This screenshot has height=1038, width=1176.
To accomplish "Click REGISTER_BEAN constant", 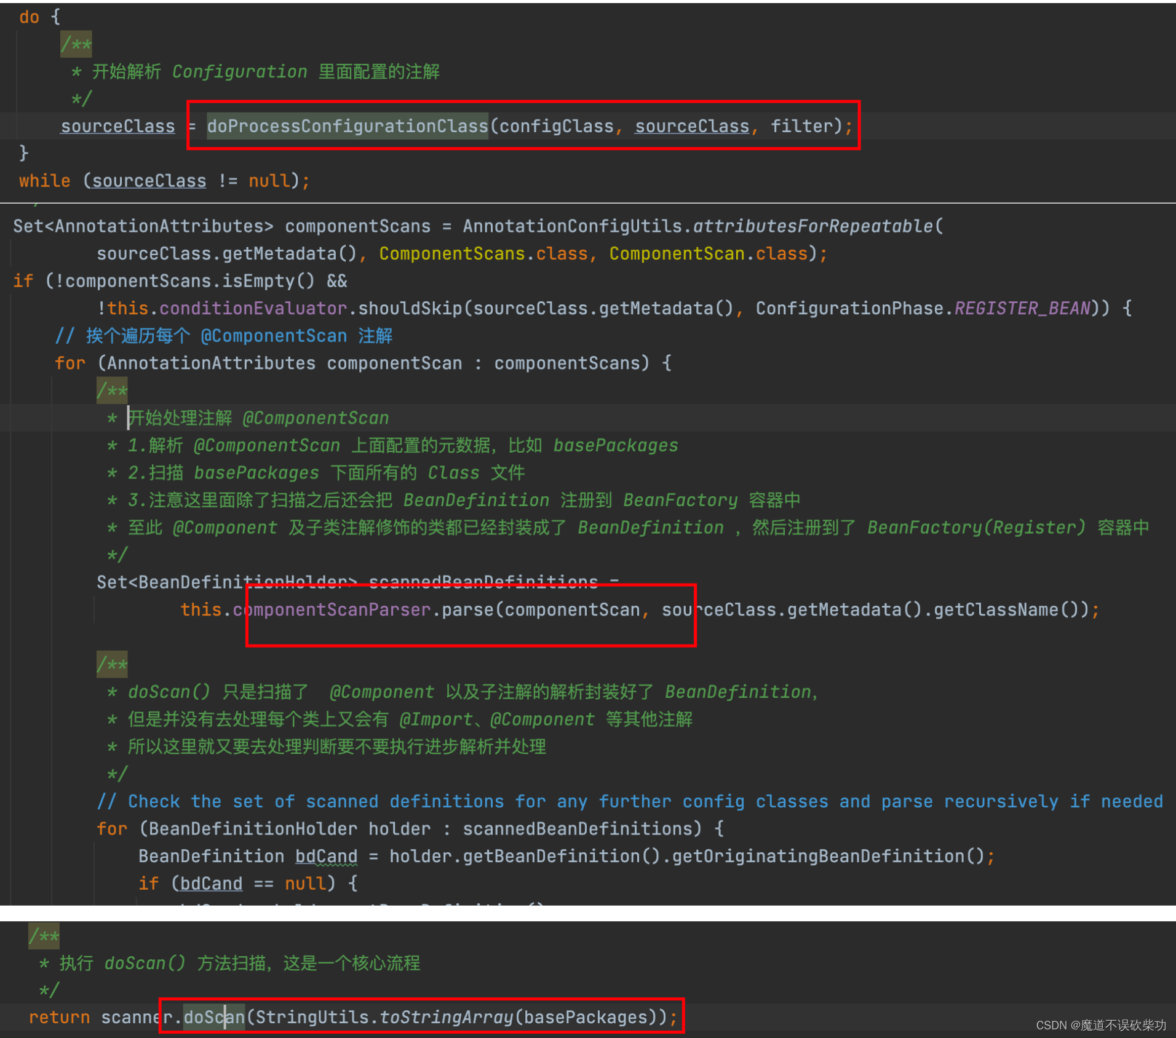I will pos(1022,308).
